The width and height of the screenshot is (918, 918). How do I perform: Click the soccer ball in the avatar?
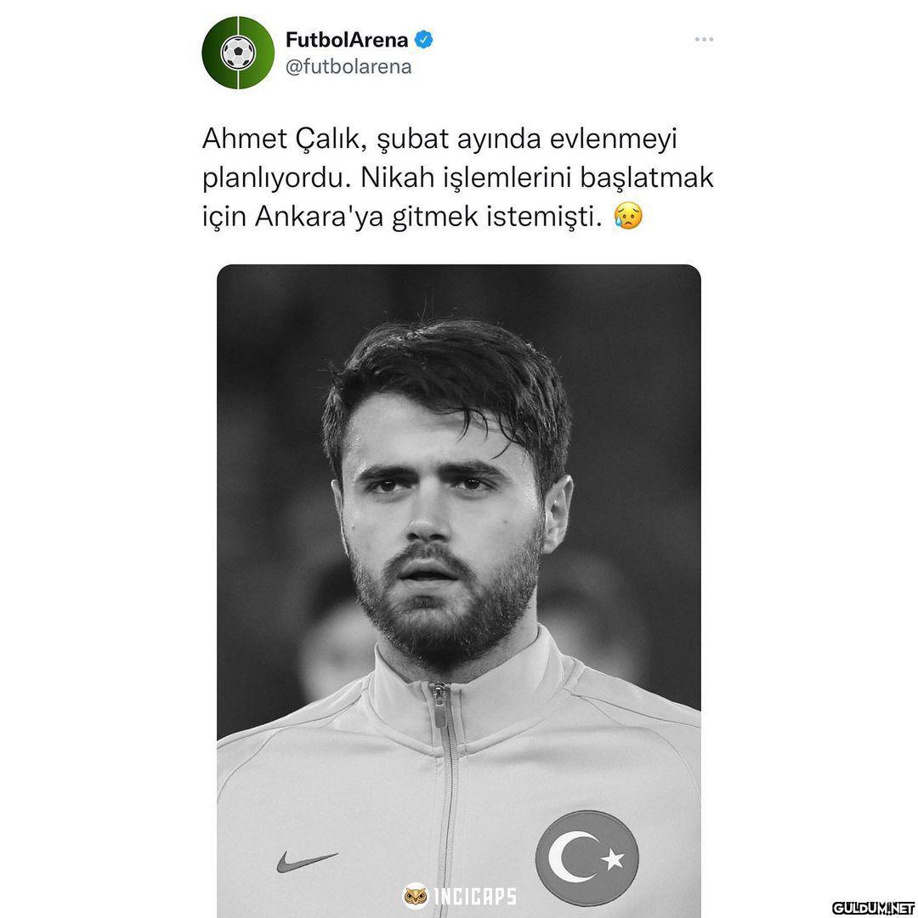click(x=238, y=53)
